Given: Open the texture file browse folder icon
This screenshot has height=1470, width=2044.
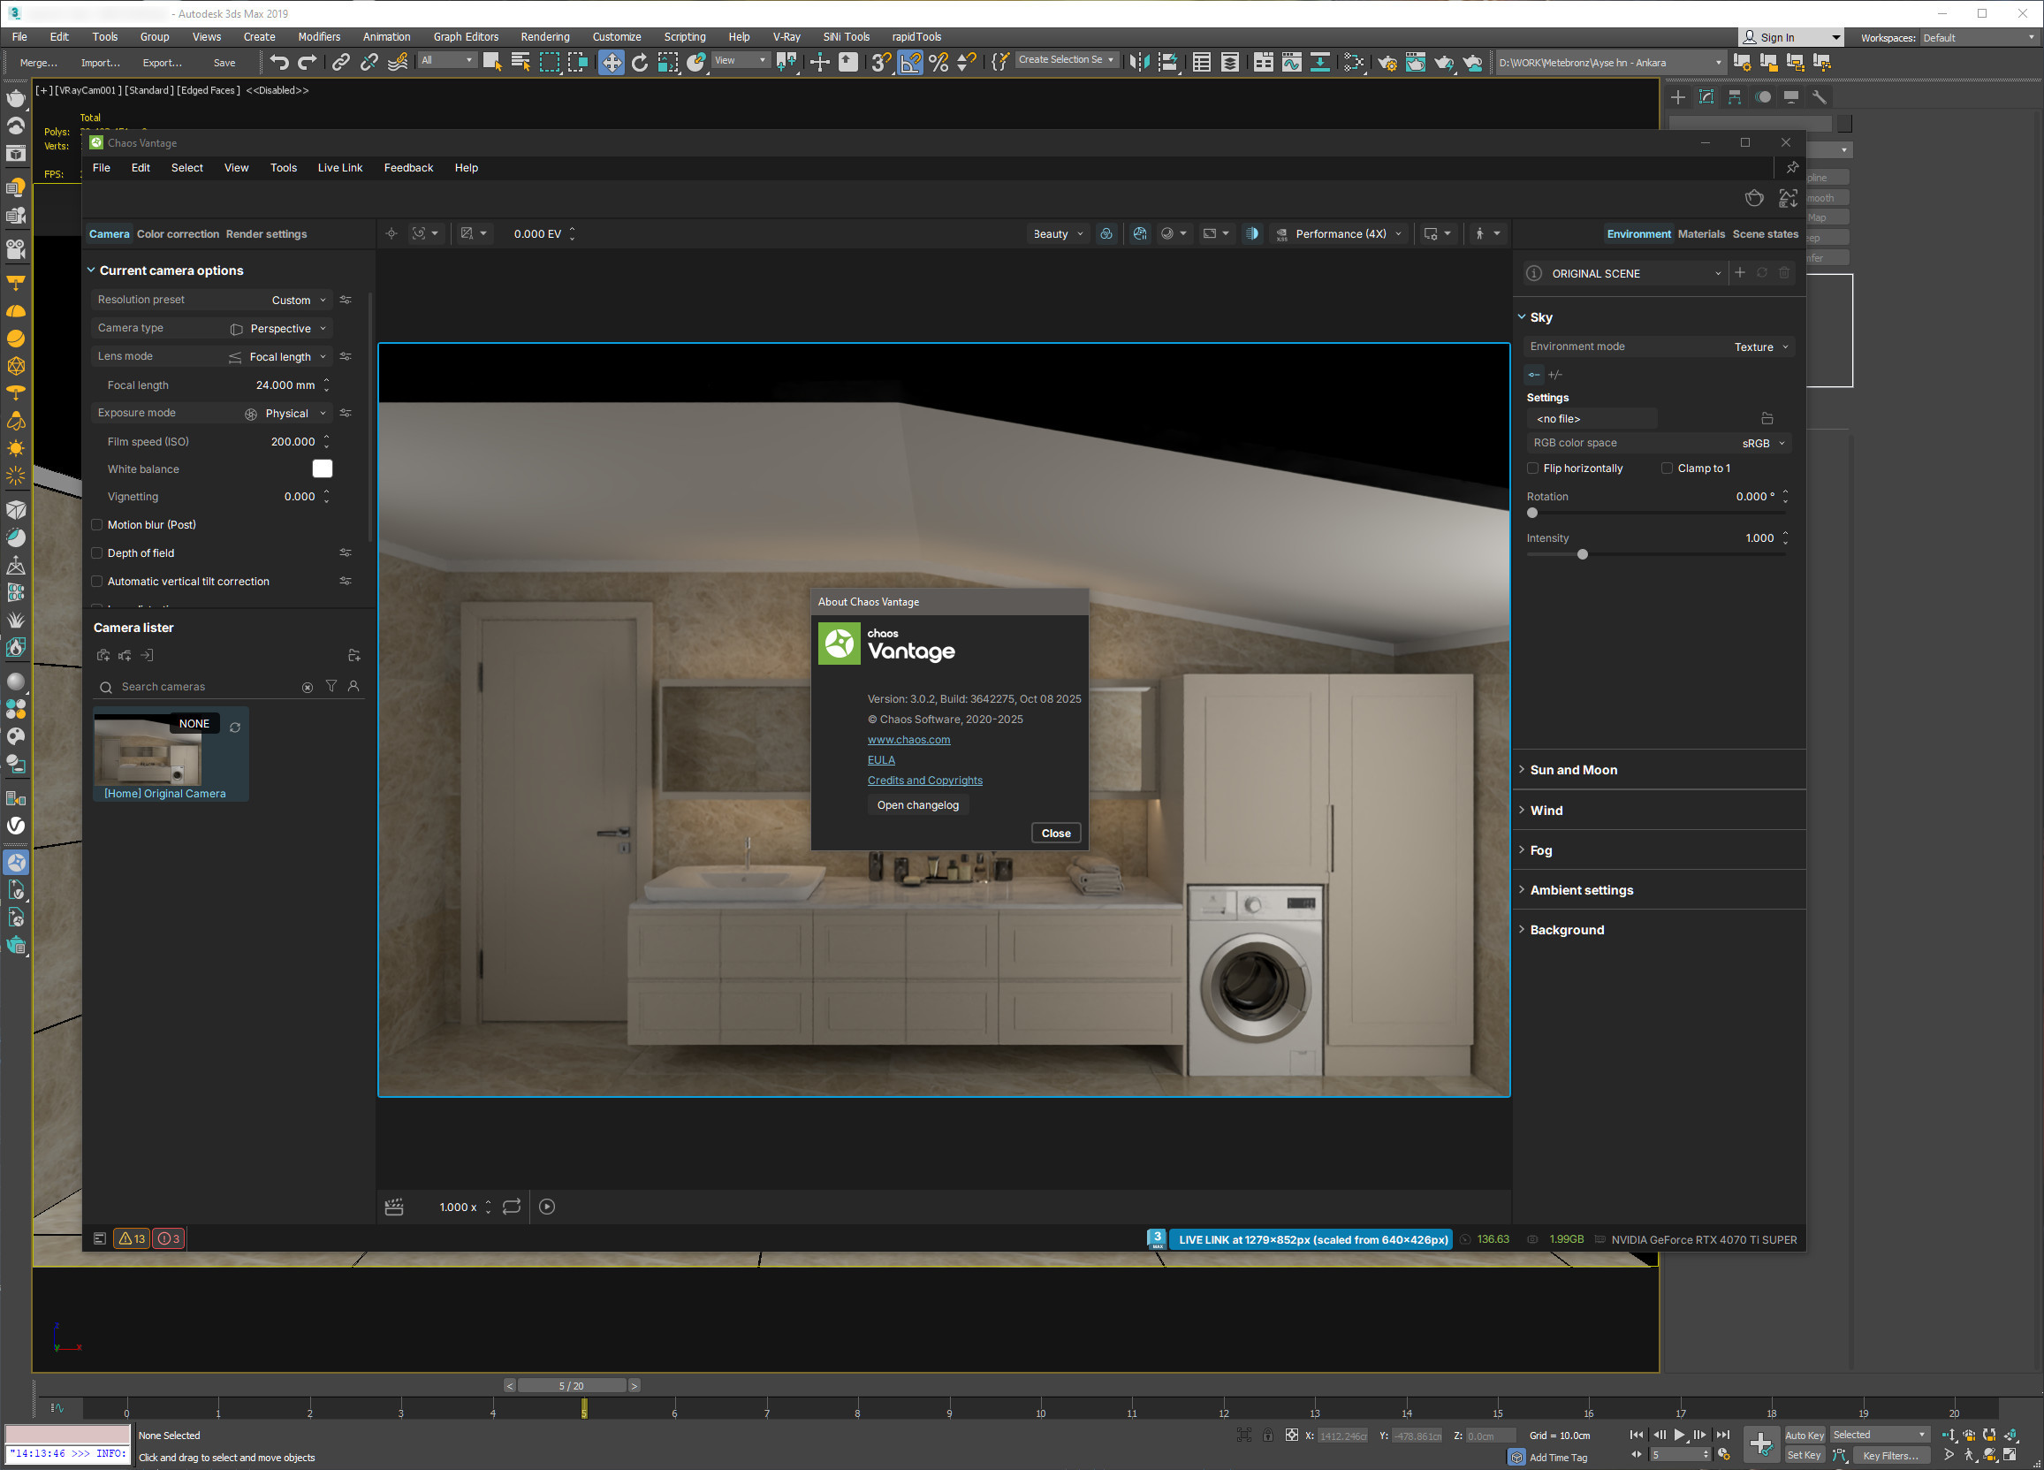Looking at the screenshot, I should point(1767,418).
